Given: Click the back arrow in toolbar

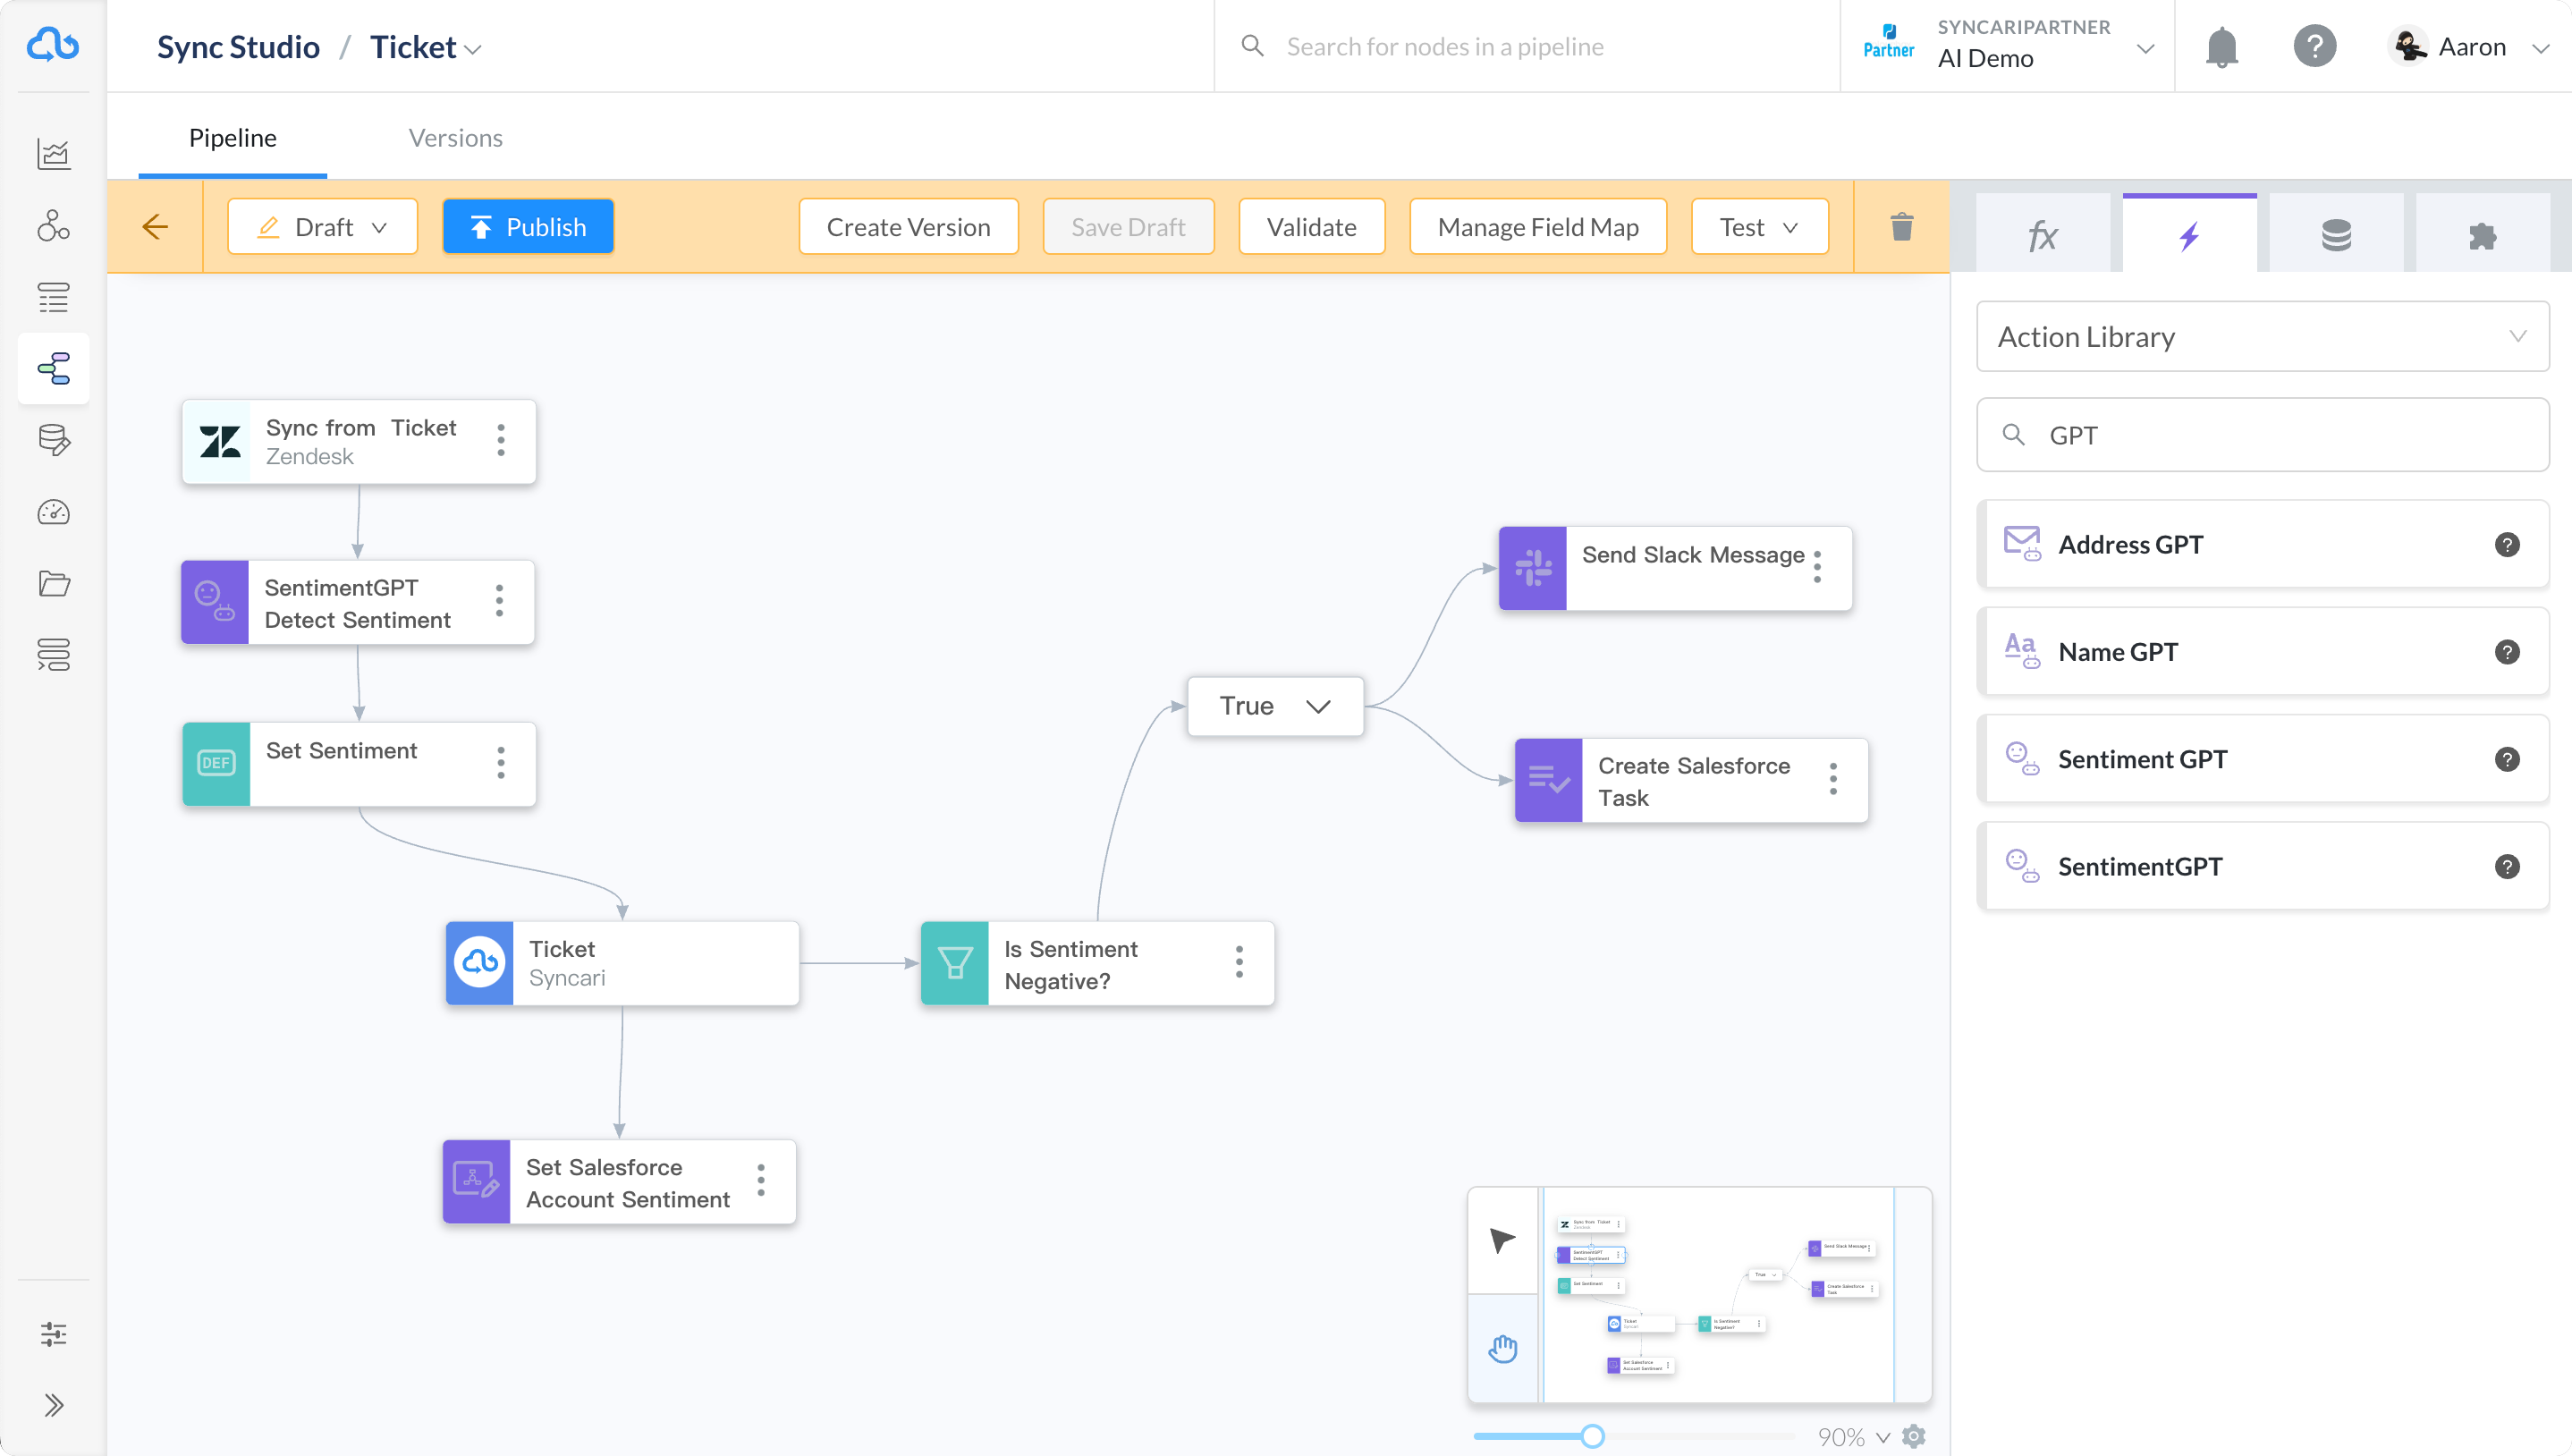Looking at the screenshot, I should (155, 227).
